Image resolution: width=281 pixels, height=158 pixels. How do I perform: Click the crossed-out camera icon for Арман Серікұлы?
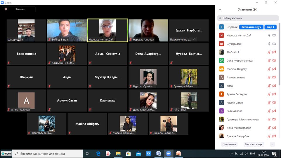(x=274, y=94)
